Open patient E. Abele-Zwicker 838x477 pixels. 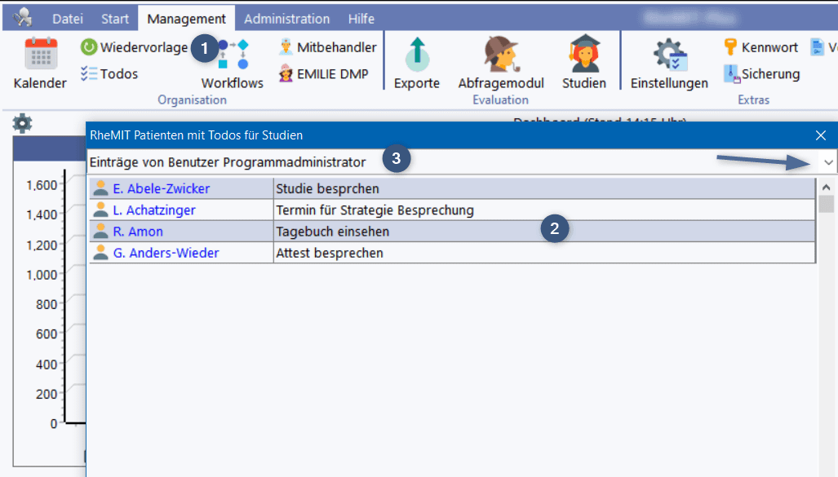pos(161,189)
